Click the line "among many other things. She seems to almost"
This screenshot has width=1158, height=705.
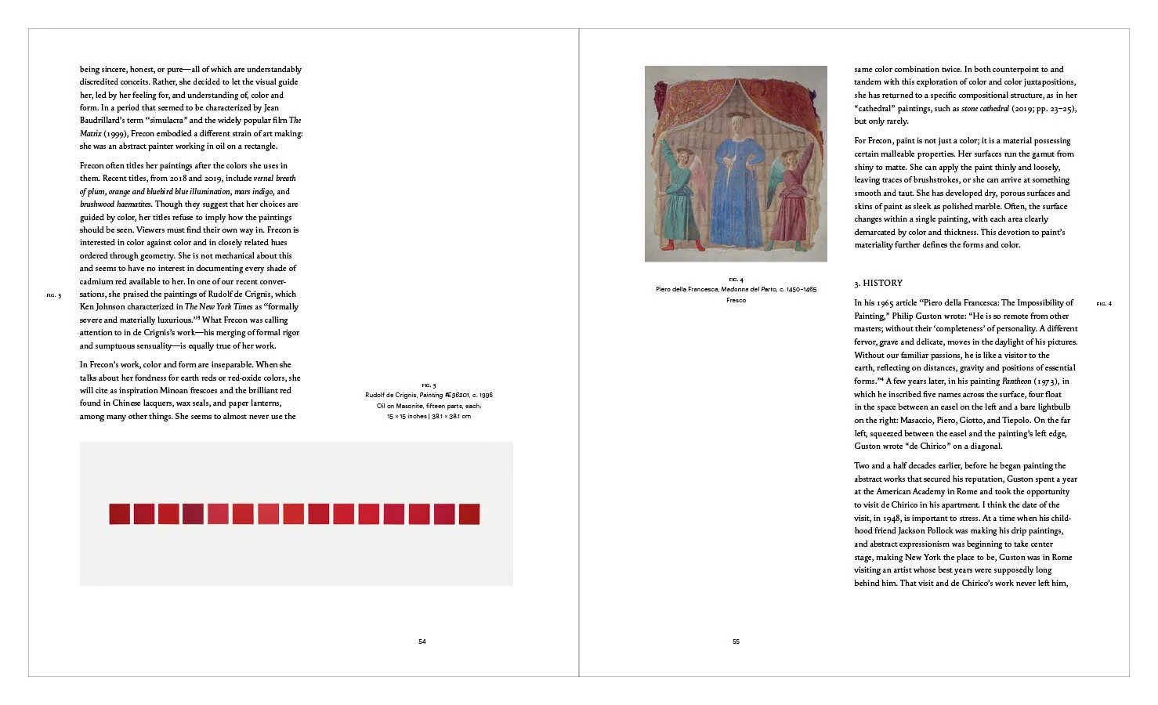click(187, 416)
